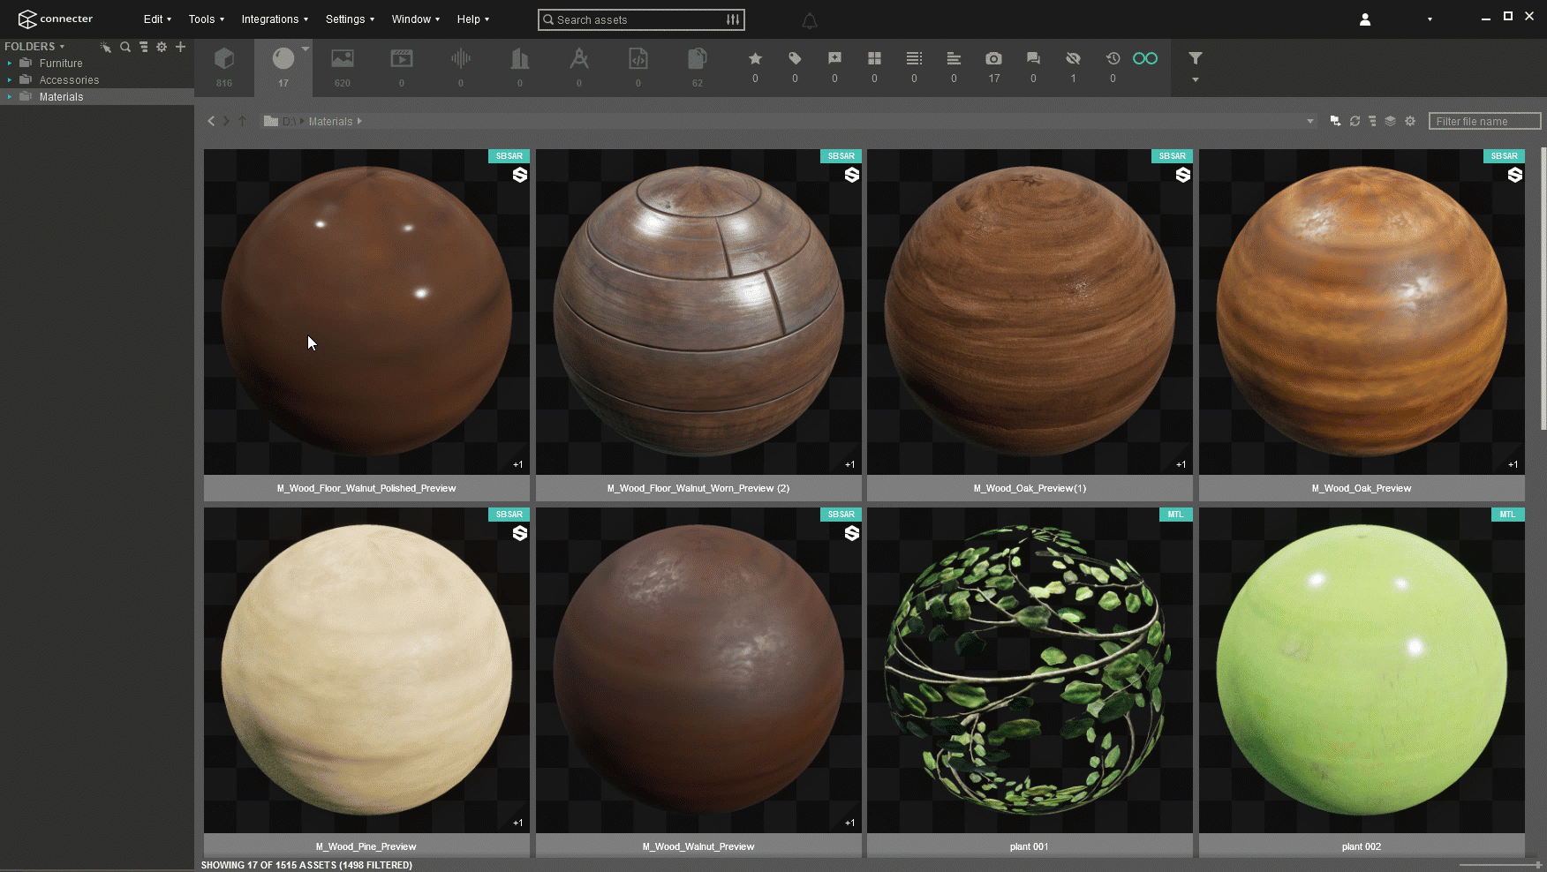Toggle the camera preview filter showing 17
Image resolution: width=1547 pixels, height=872 pixels.
[x=993, y=58]
